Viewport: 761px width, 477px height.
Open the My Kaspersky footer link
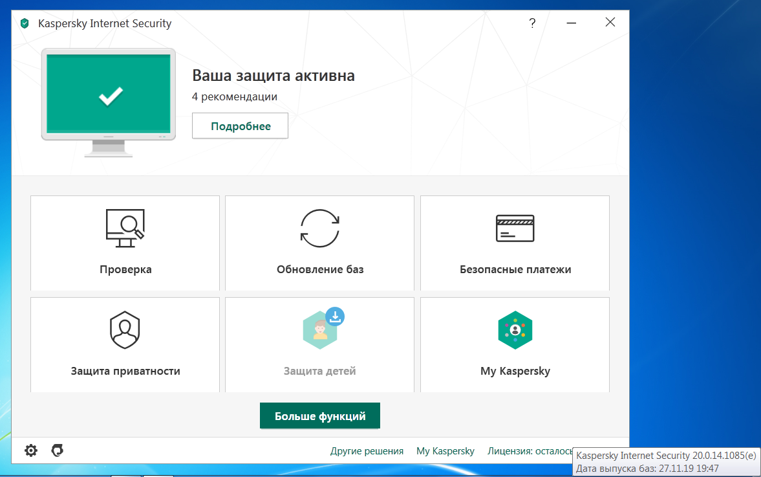pos(445,450)
